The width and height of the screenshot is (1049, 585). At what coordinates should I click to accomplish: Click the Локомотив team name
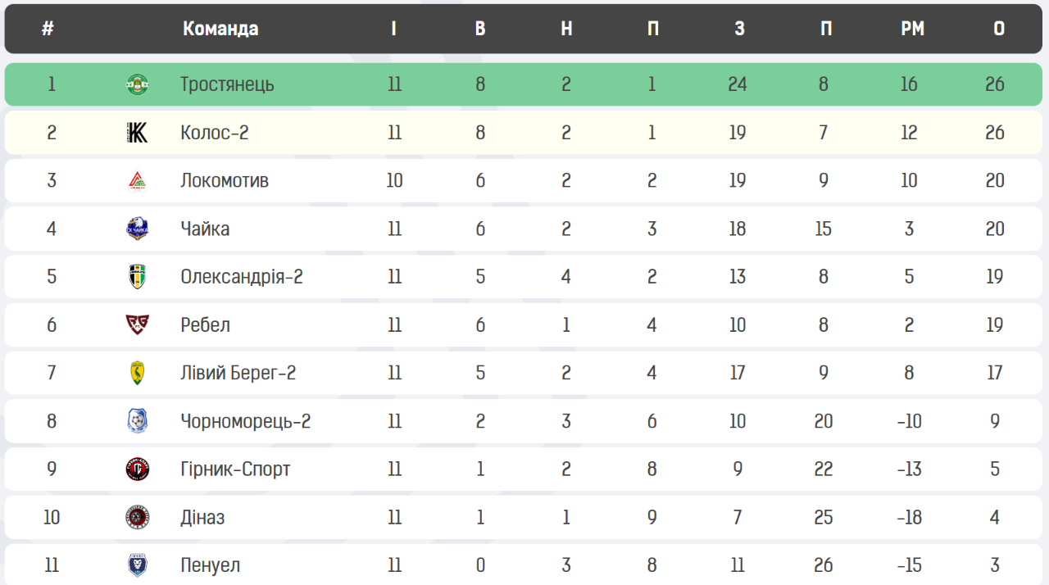225,180
